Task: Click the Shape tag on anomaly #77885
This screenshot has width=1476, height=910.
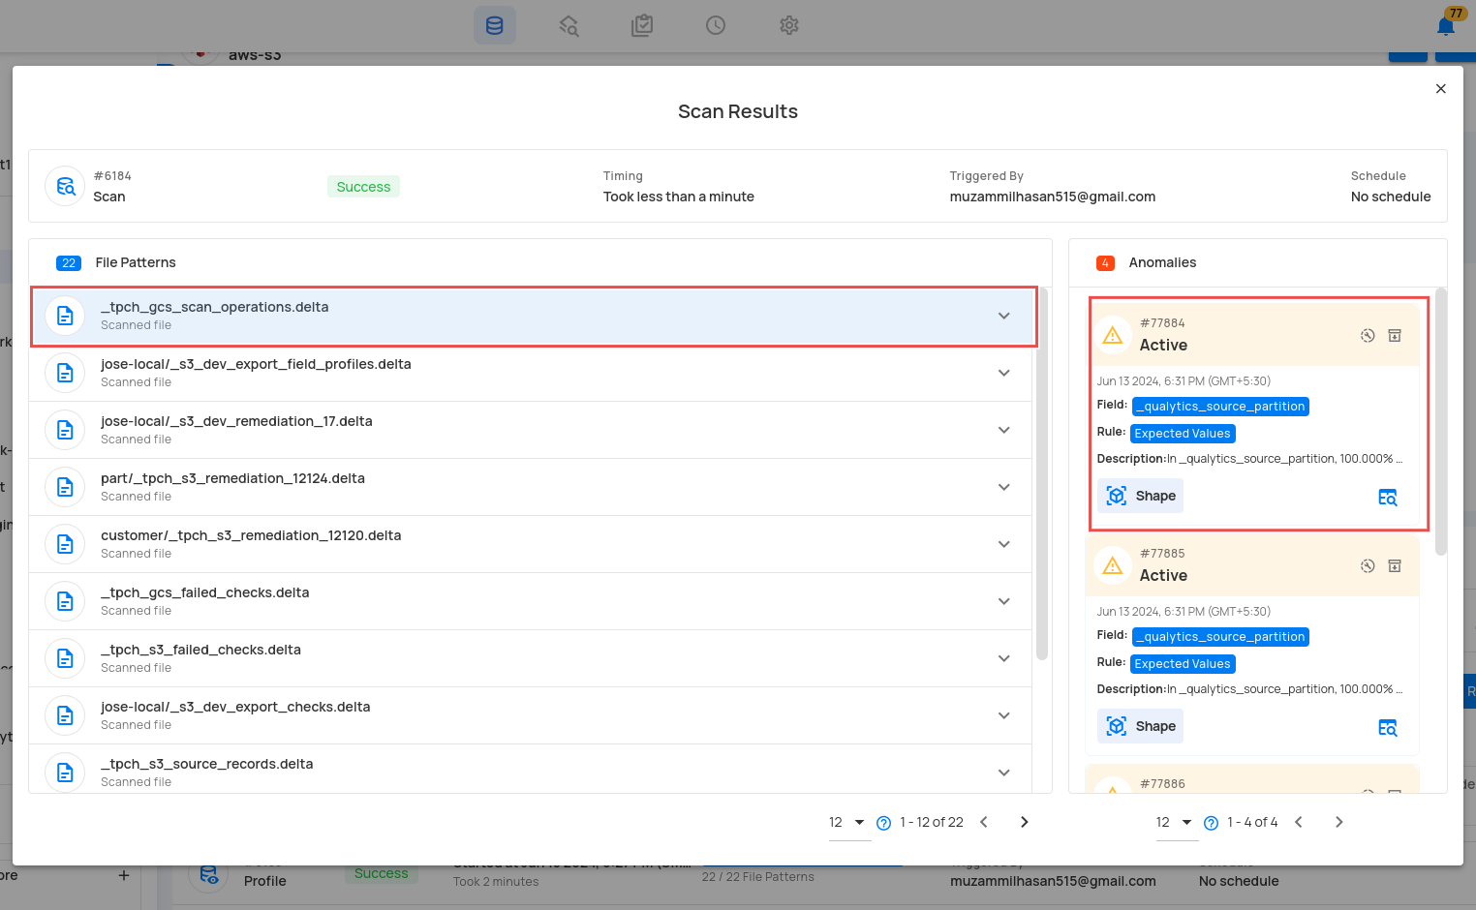Action: (x=1141, y=726)
